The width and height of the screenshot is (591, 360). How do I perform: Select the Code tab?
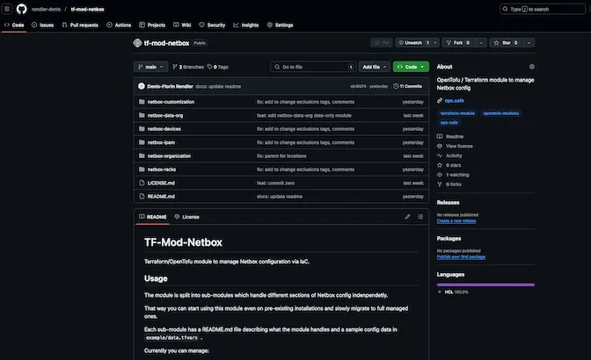point(14,25)
